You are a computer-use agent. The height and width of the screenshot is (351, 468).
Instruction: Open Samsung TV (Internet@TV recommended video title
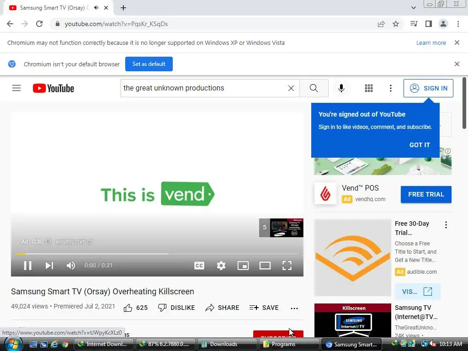click(416, 312)
